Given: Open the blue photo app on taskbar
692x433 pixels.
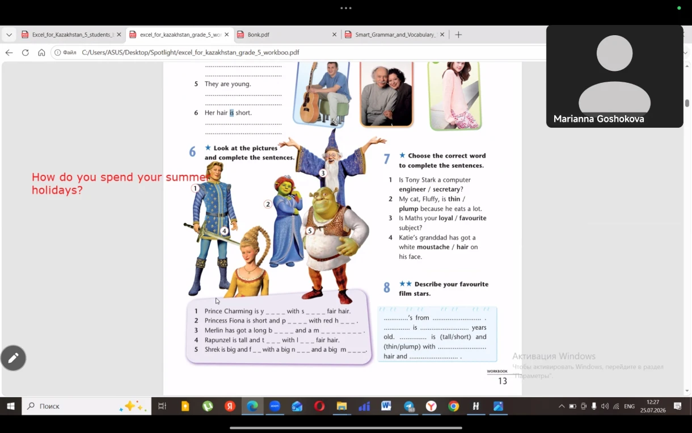Looking at the screenshot, I should [x=498, y=406].
